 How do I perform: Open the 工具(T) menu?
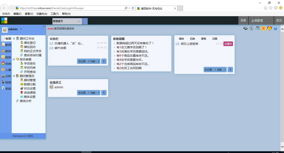54,14
